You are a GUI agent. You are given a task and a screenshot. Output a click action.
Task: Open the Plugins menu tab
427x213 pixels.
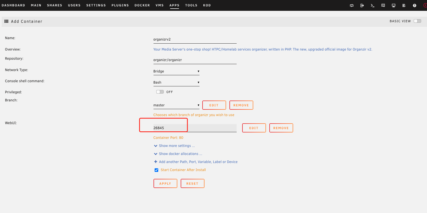[x=120, y=5]
